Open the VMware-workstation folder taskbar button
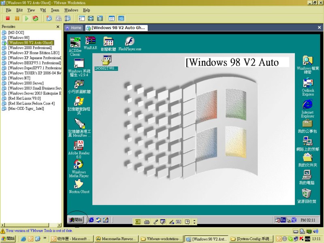Image resolution: width=324 pixels, height=243 pixels. pos(162,239)
